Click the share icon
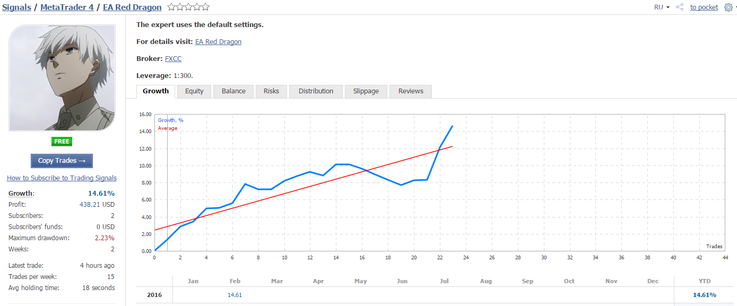Viewport: 737px width, 306px height. click(680, 7)
